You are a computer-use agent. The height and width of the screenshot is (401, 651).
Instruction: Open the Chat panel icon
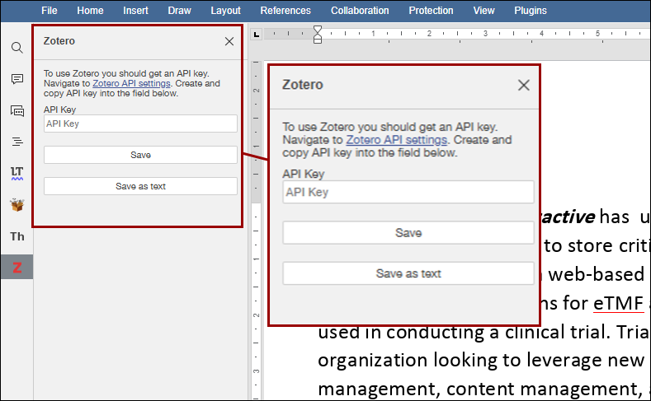(17, 110)
